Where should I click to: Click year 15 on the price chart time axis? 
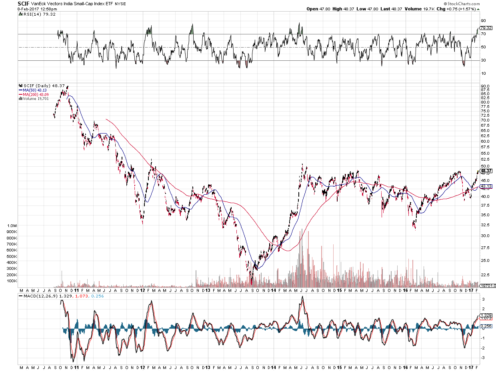[339, 290]
